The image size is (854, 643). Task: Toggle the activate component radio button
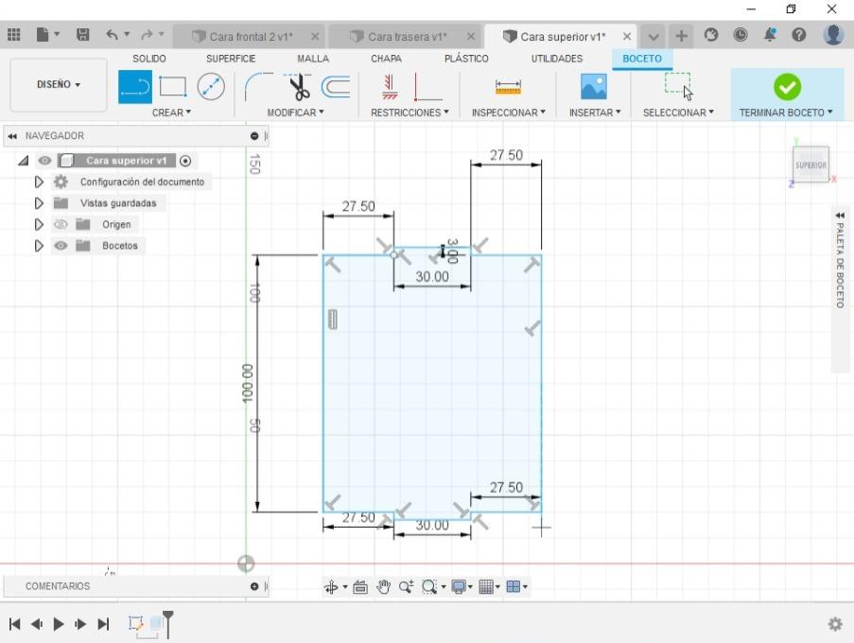(185, 161)
